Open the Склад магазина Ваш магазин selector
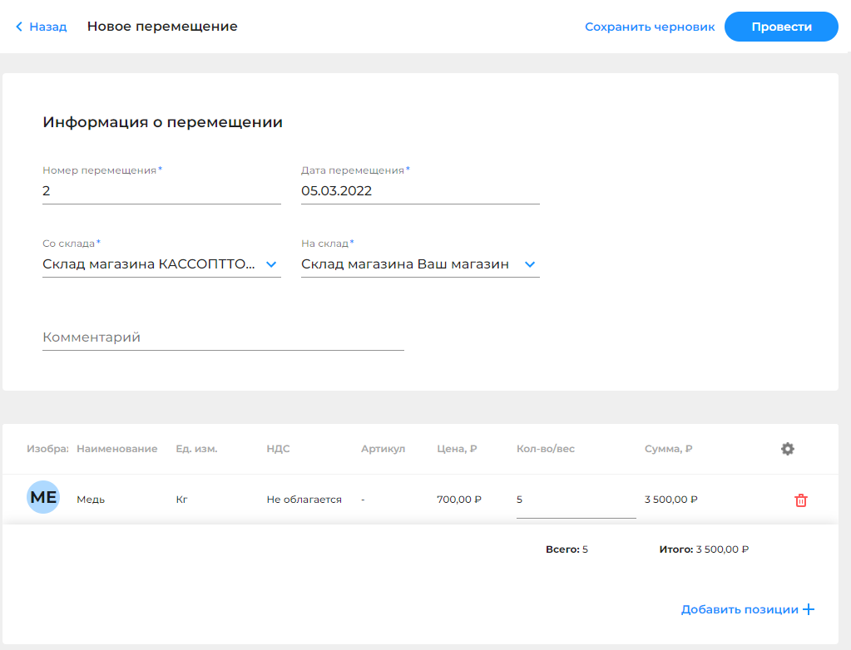The height and width of the screenshot is (650, 851). coord(405,264)
